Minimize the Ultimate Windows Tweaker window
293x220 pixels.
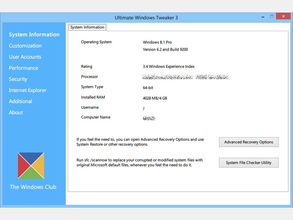point(263,17)
